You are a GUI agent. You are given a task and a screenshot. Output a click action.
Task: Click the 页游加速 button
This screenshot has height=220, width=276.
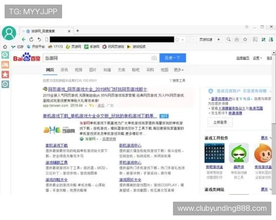click(x=206, y=39)
